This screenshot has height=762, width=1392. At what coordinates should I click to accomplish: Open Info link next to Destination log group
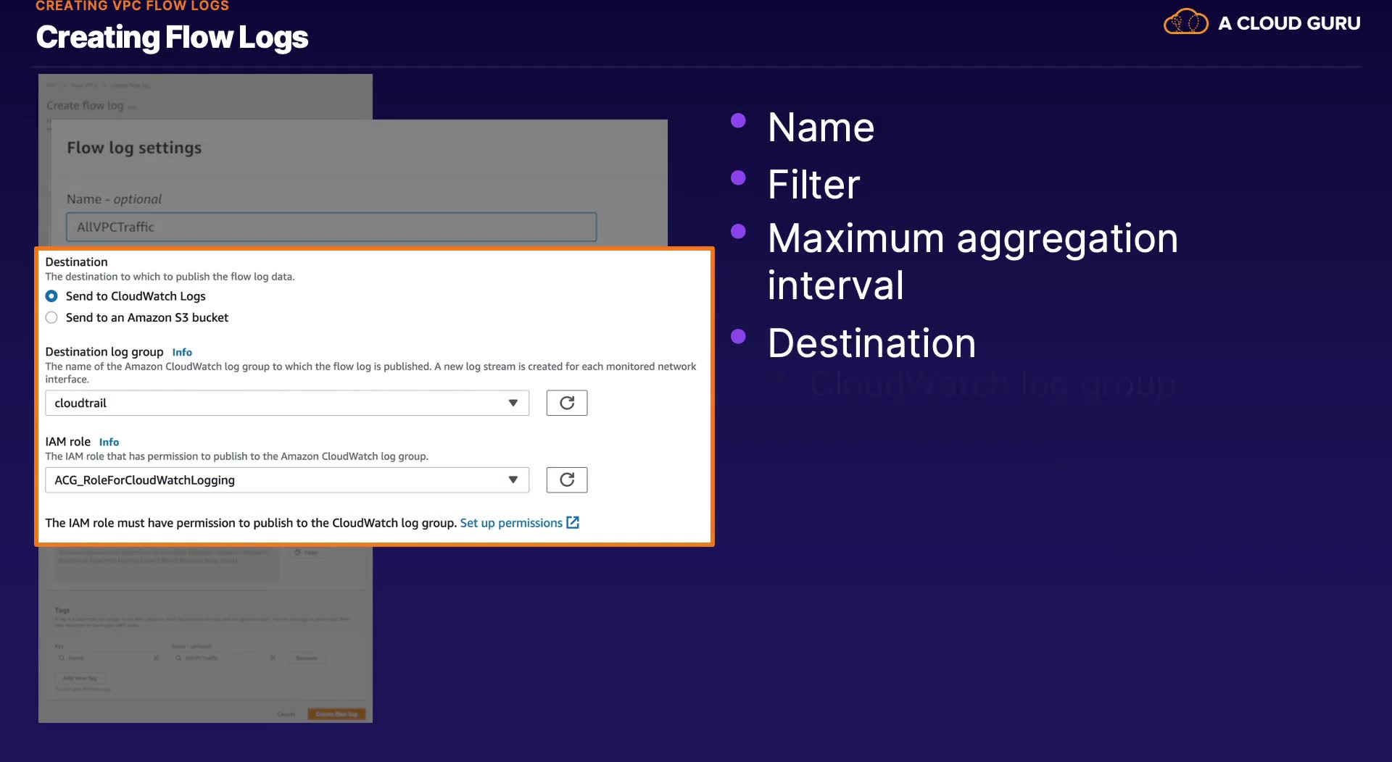click(x=182, y=352)
